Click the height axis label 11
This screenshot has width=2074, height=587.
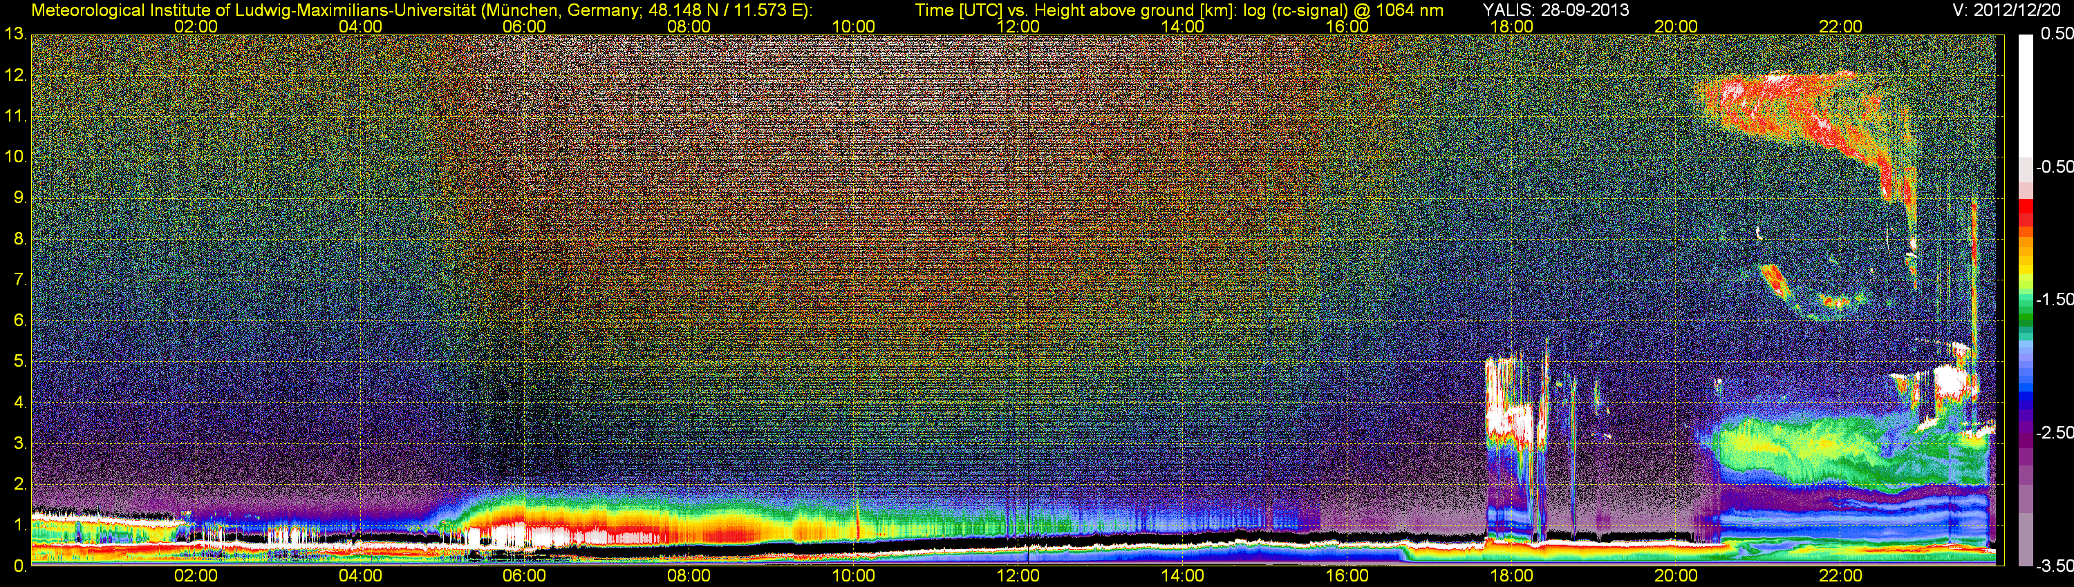click(15, 117)
